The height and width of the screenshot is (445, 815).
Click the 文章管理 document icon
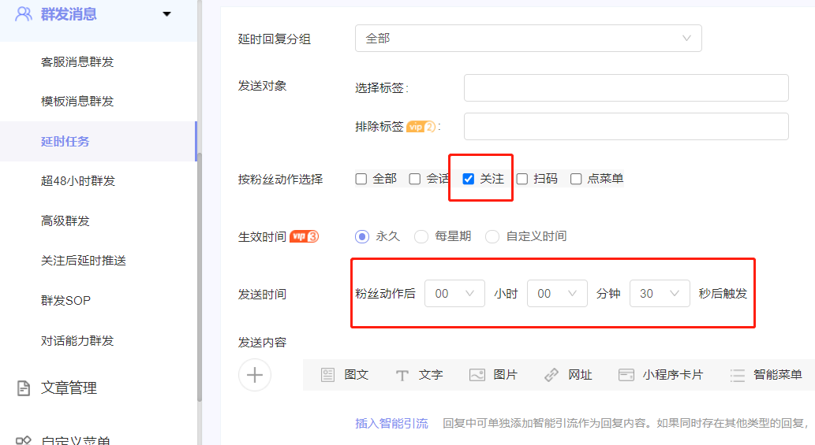click(24, 388)
